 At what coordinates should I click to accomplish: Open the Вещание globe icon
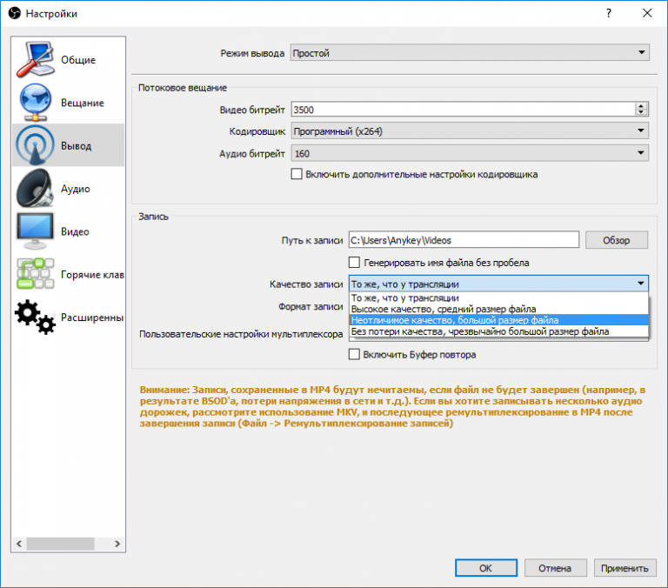(x=35, y=103)
